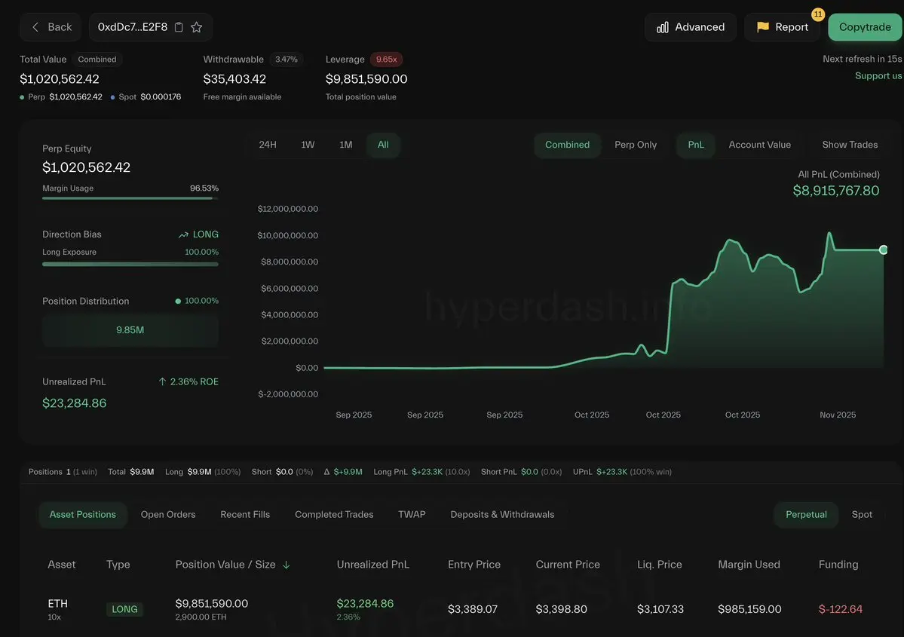The width and height of the screenshot is (904, 637).
Task: Click the Margin Used column header
Action: [749, 565]
